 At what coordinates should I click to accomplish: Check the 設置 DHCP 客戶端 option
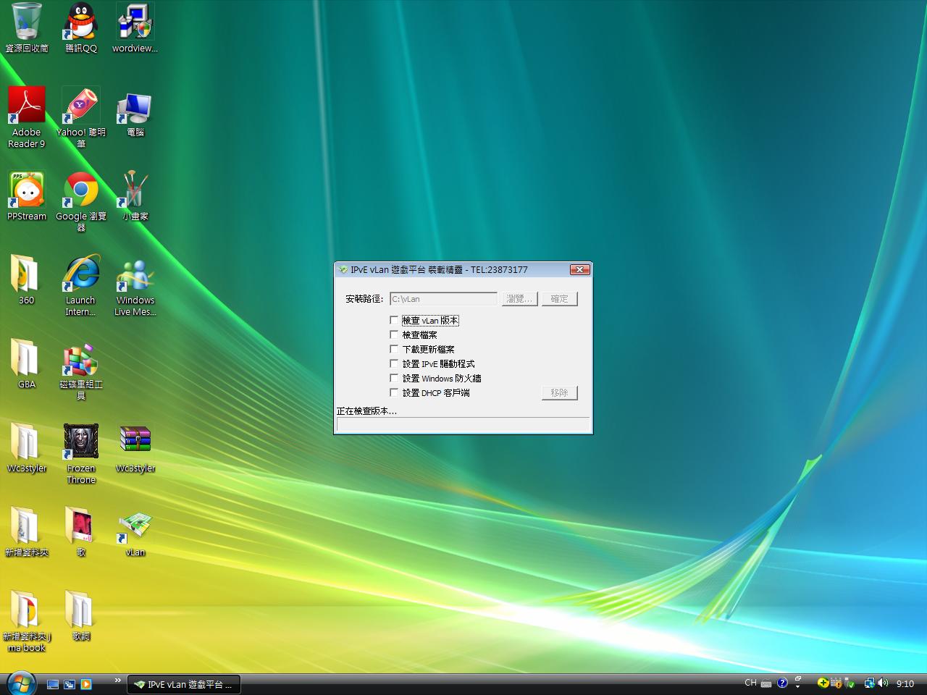[x=394, y=392]
